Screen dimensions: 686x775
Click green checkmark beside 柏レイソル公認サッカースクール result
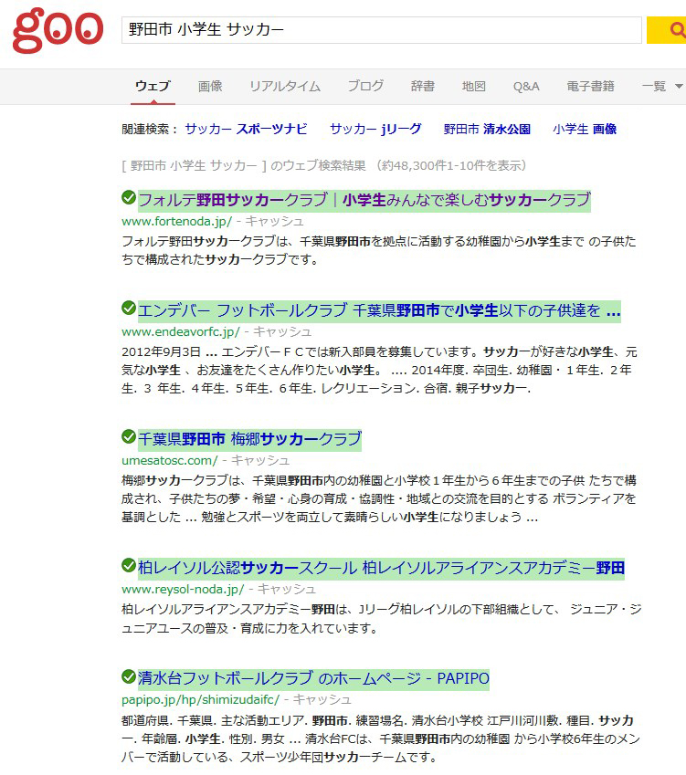(129, 566)
